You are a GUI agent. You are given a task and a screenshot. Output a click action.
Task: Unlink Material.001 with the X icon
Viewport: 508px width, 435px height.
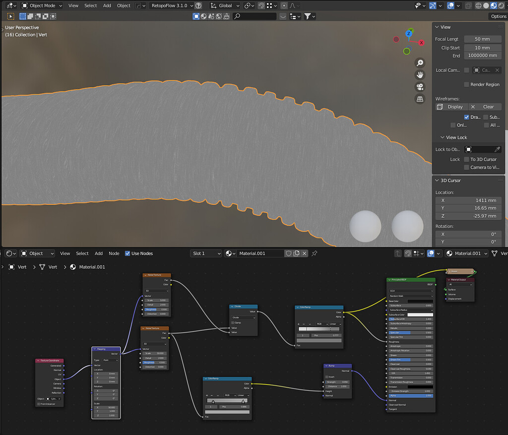coord(305,253)
